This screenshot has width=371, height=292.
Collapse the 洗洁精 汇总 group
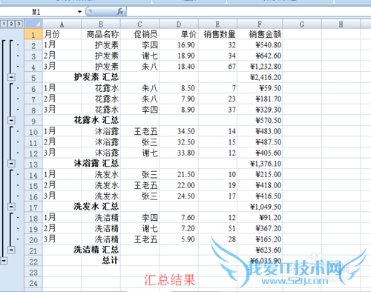click(x=11, y=250)
